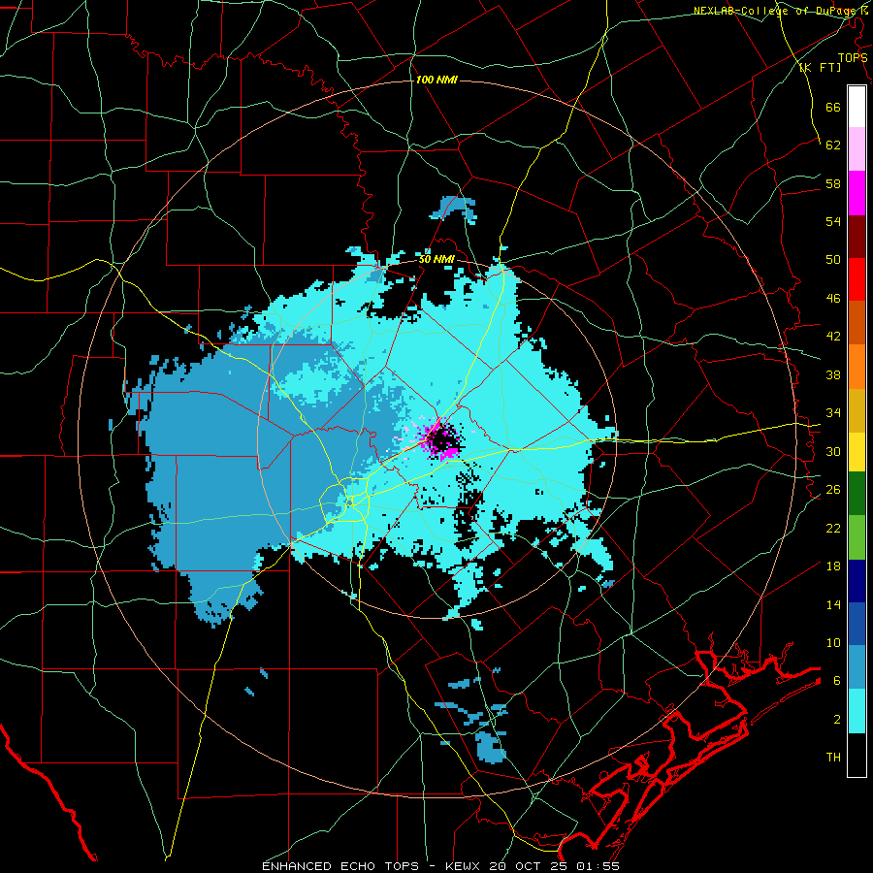Click the 'TH' legend label
Image resolution: width=873 pixels, height=873 pixels.
pos(833,758)
